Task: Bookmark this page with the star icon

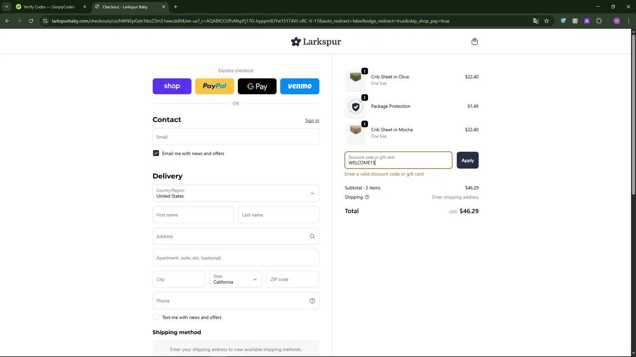Action: click(x=547, y=21)
